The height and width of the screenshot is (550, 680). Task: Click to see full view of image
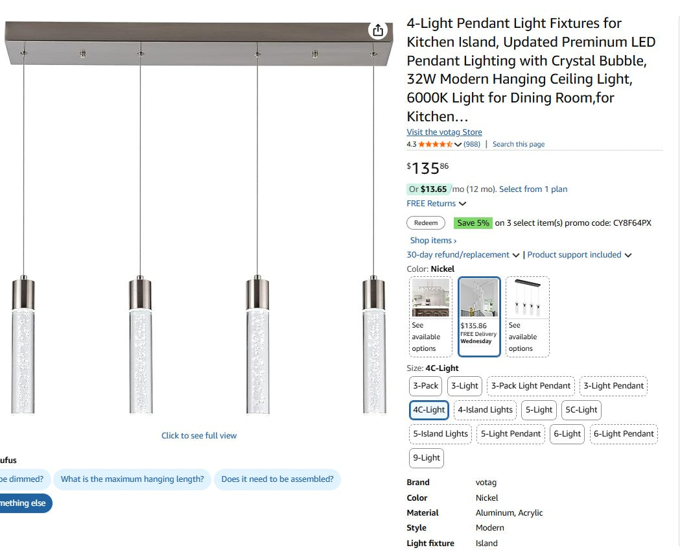click(x=199, y=435)
